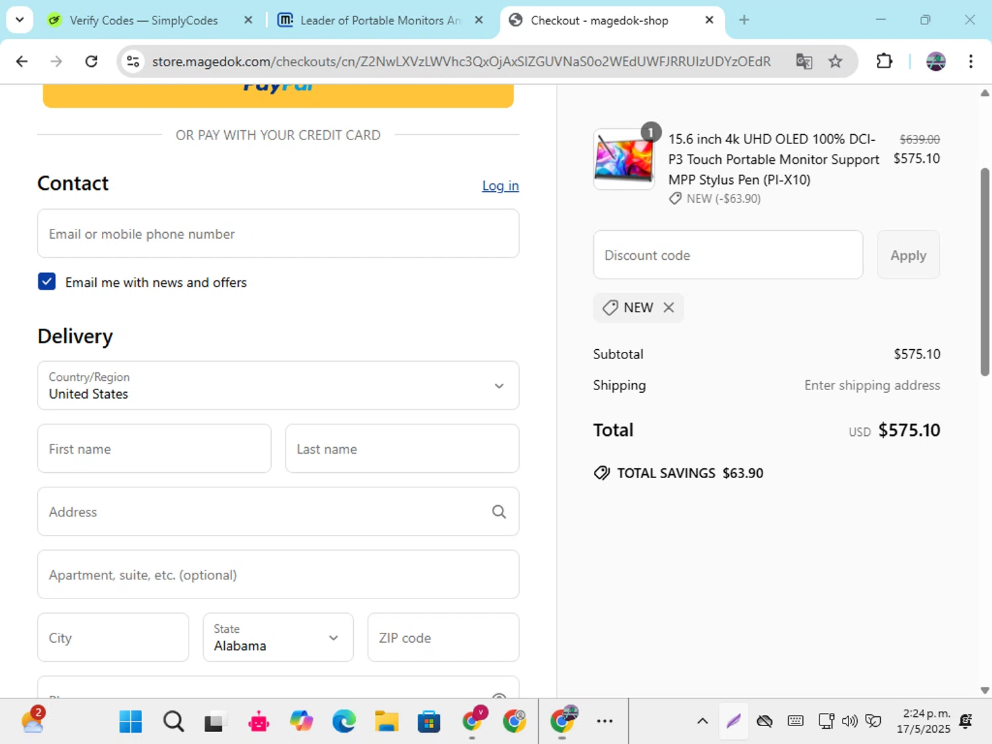This screenshot has height=744, width=992.
Task: Click the browser forward arrow
Action: (x=56, y=62)
